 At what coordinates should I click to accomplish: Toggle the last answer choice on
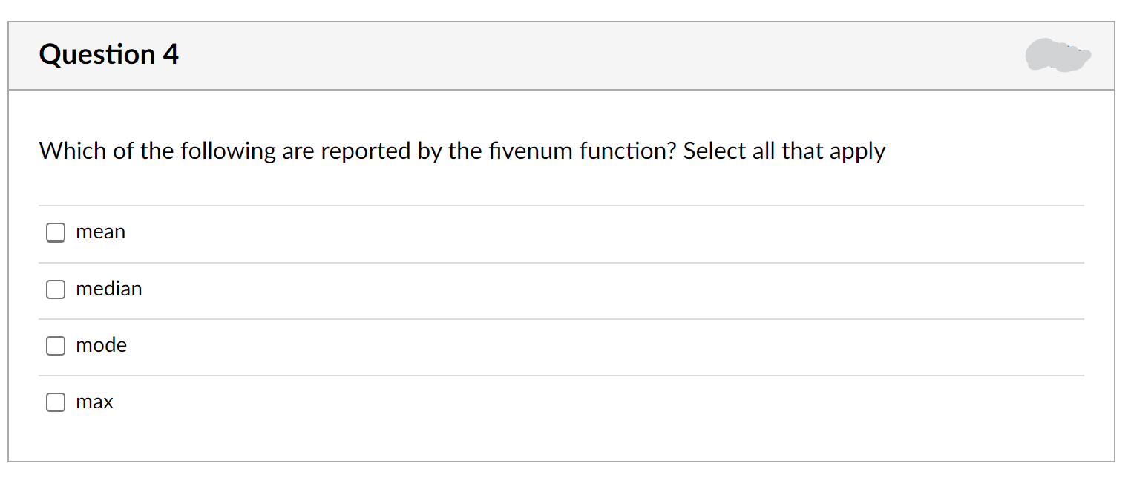pos(56,402)
